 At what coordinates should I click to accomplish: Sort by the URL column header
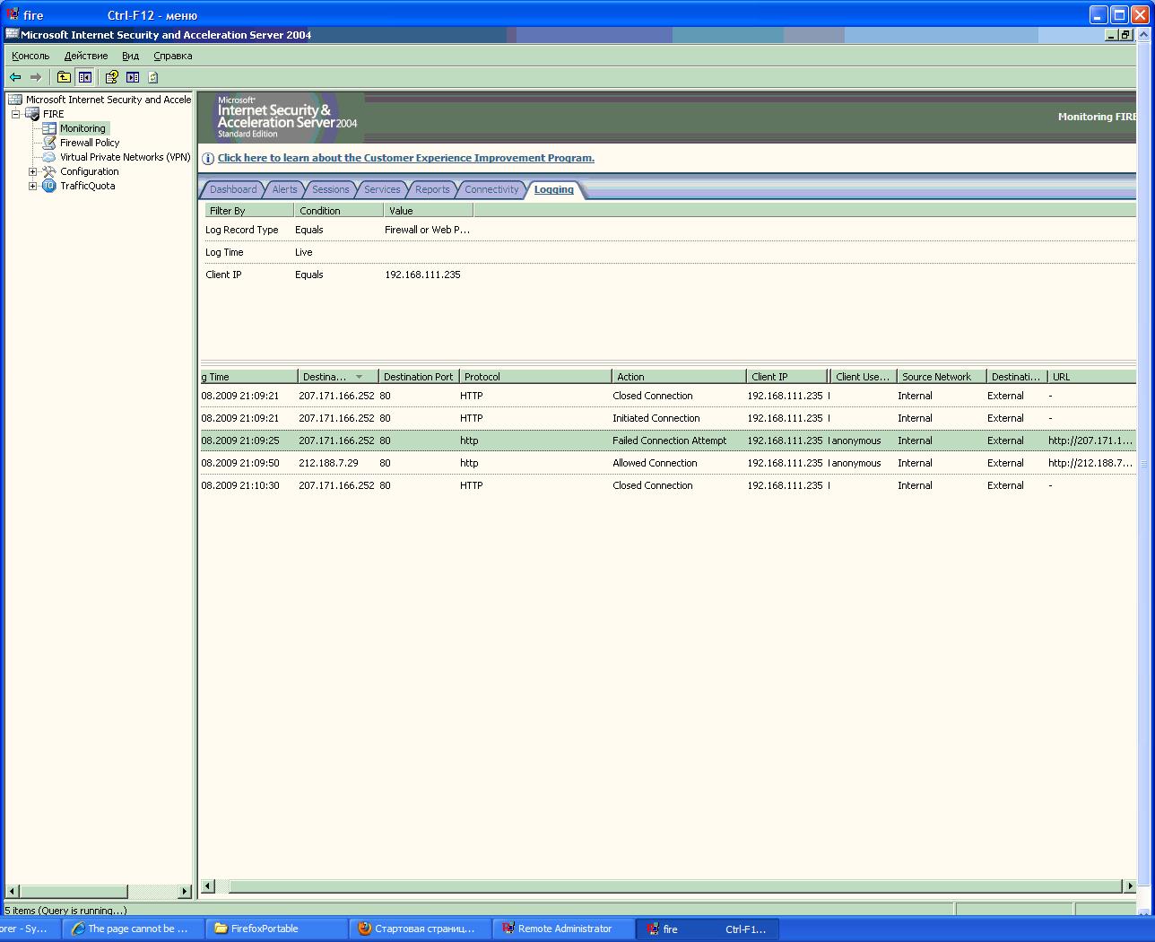[1091, 377]
